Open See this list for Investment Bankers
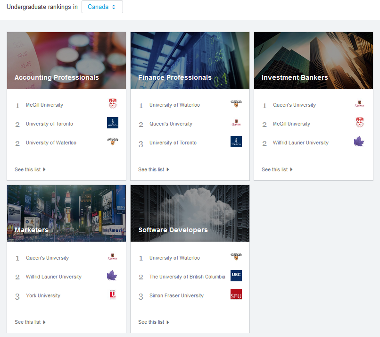 [277, 169]
